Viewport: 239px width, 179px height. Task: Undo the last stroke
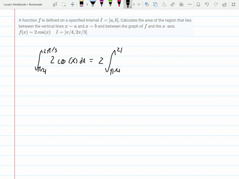(207, 4)
